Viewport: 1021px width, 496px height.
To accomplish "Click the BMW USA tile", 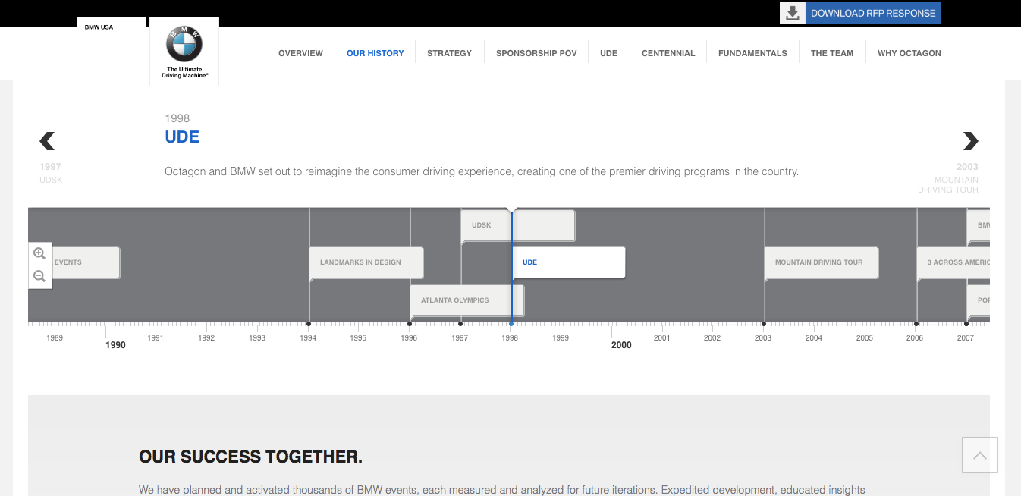I will [x=112, y=52].
